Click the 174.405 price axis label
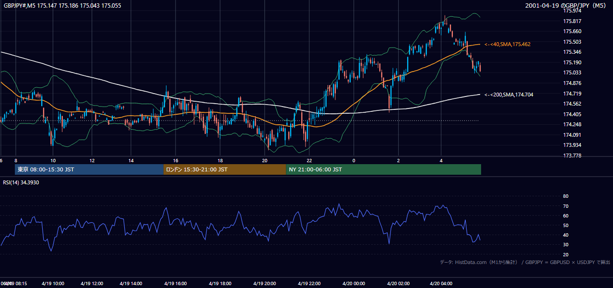 pyautogui.click(x=572, y=114)
